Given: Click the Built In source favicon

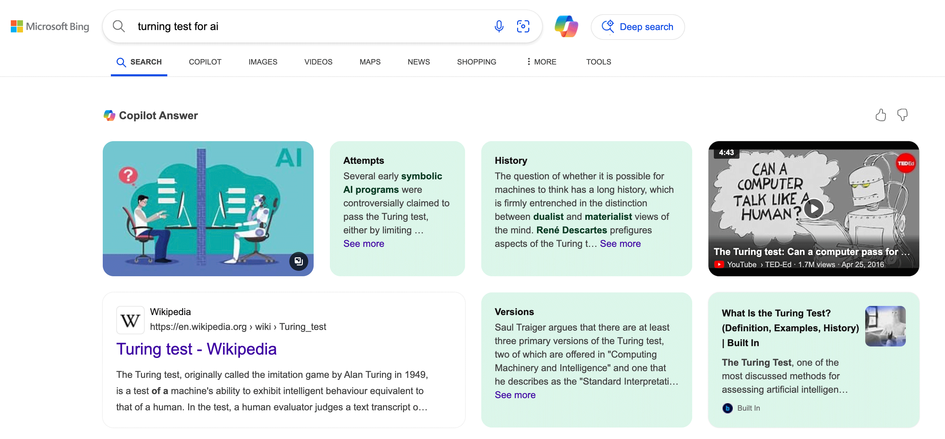Looking at the screenshot, I should pyautogui.click(x=727, y=408).
